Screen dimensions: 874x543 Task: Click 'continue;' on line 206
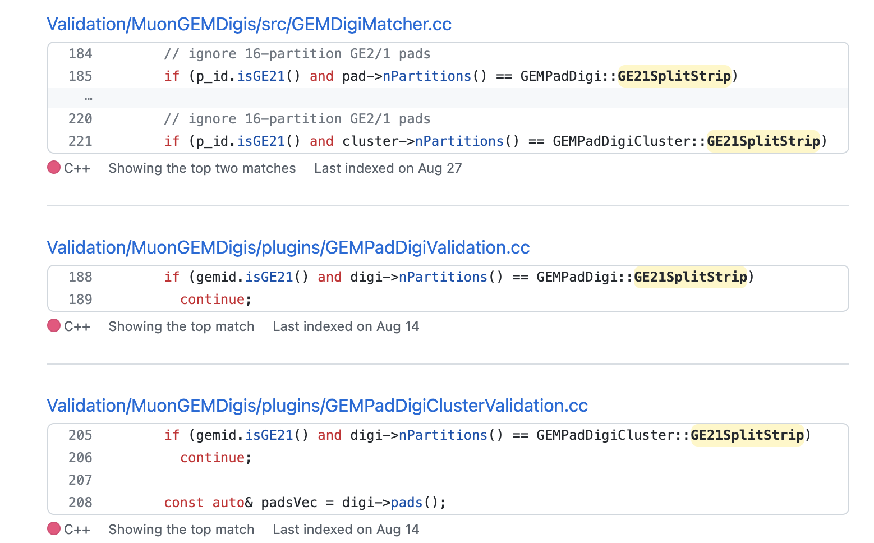(x=216, y=458)
